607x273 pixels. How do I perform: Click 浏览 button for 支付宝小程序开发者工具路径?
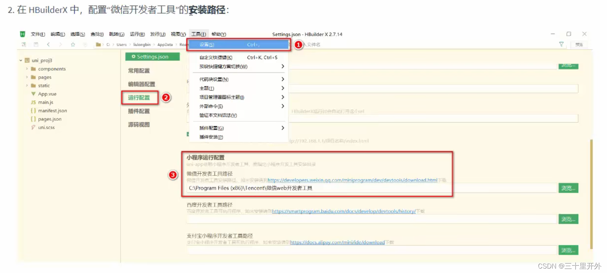click(568, 250)
